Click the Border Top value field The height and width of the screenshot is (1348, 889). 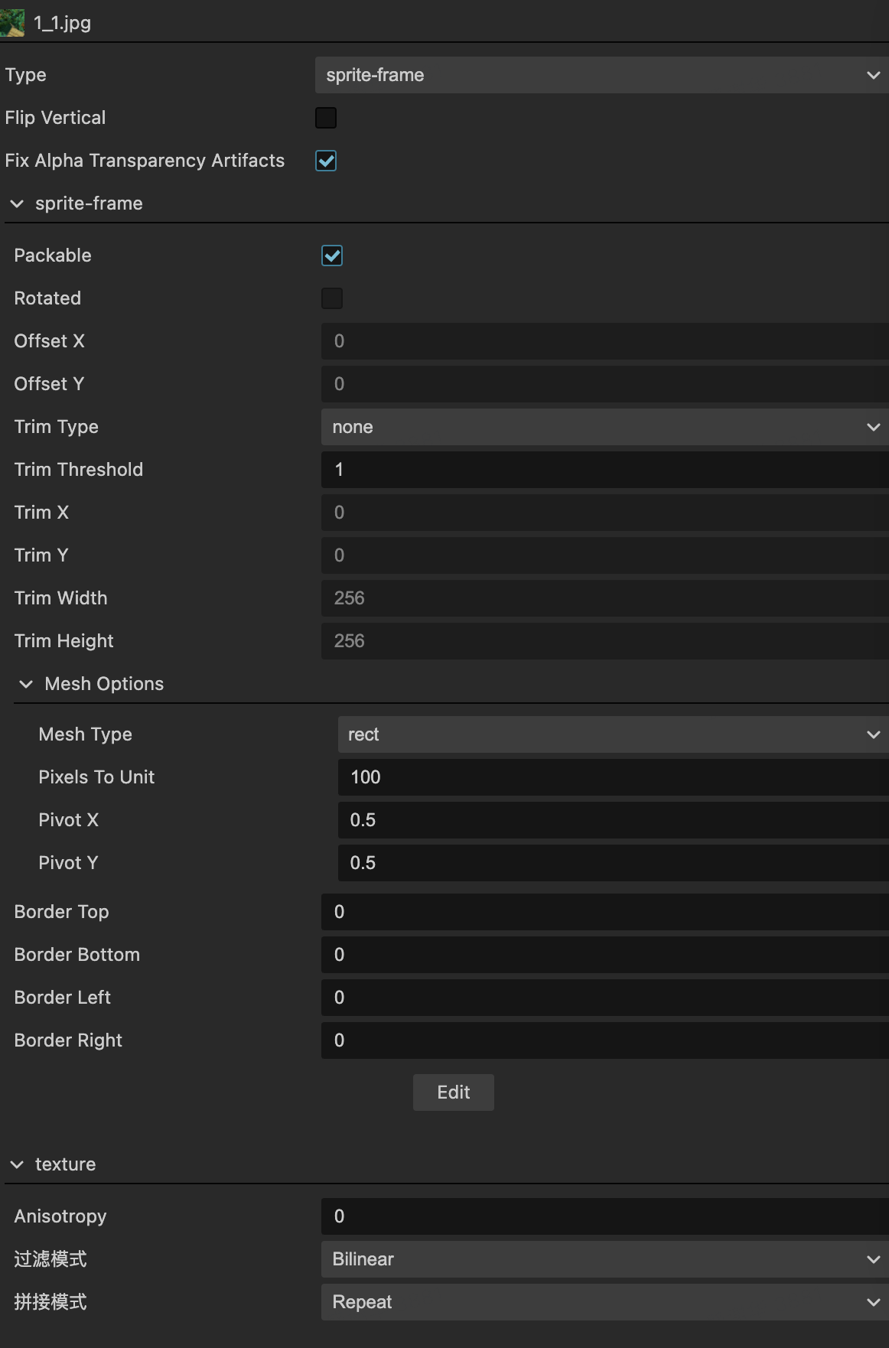[x=604, y=912]
